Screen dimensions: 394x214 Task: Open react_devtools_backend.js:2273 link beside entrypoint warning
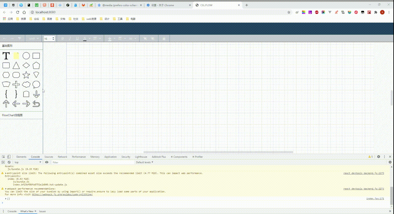364,173
